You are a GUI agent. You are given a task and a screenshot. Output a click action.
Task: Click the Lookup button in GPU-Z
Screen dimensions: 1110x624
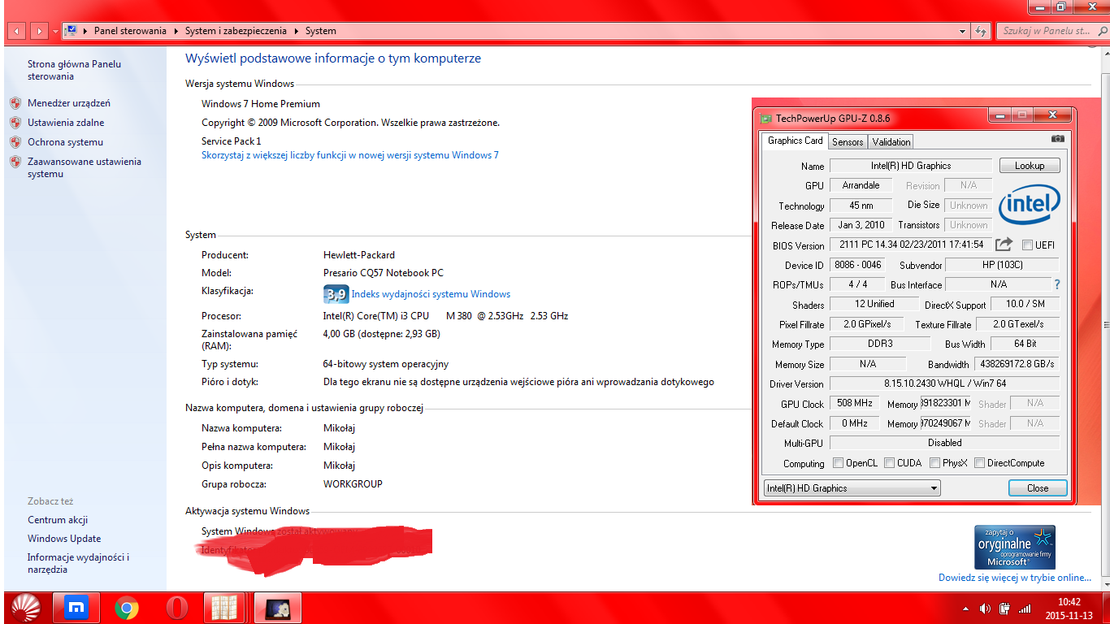pyautogui.click(x=1030, y=165)
